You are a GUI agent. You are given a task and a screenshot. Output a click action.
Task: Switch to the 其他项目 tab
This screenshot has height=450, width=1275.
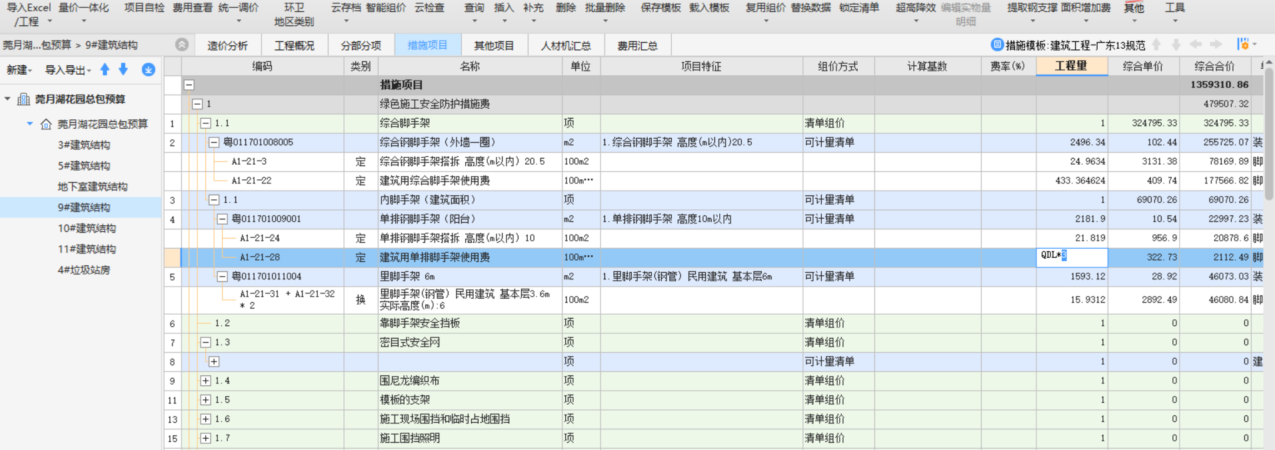coord(494,45)
